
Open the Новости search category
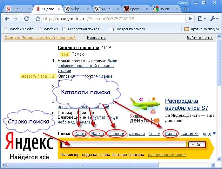[x=116, y=134]
